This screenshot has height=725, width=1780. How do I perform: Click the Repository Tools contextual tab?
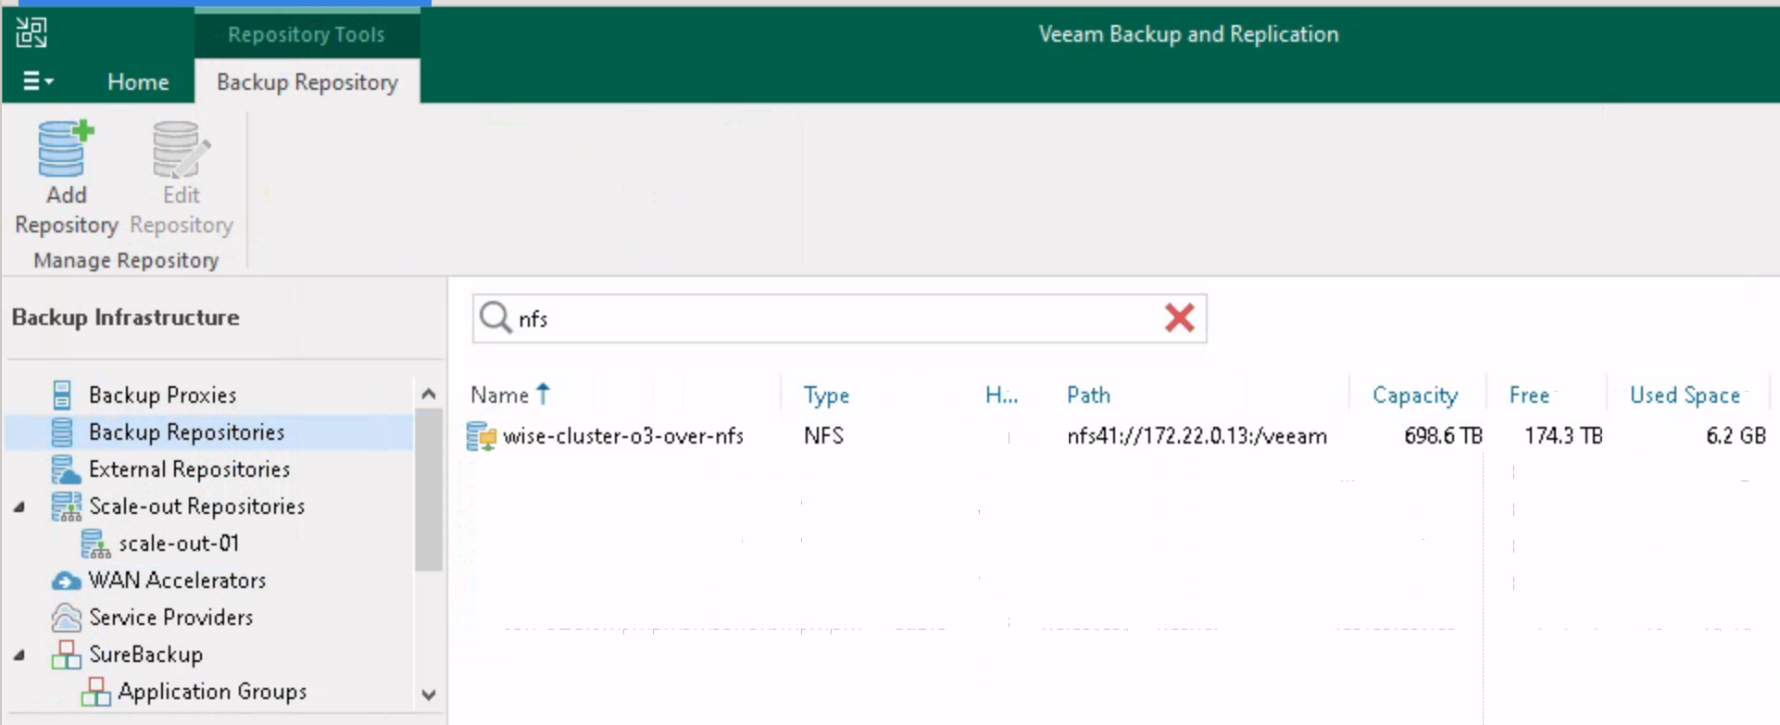pyautogui.click(x=307, y=34)
